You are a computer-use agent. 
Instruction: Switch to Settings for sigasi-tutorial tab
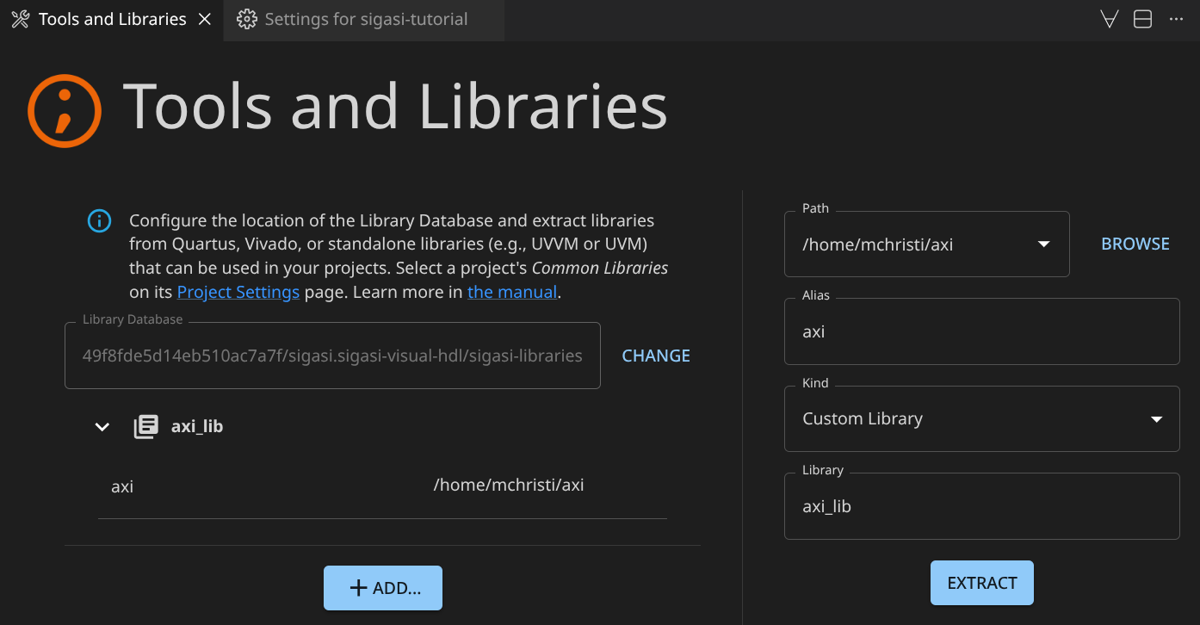tap(365, 19)
